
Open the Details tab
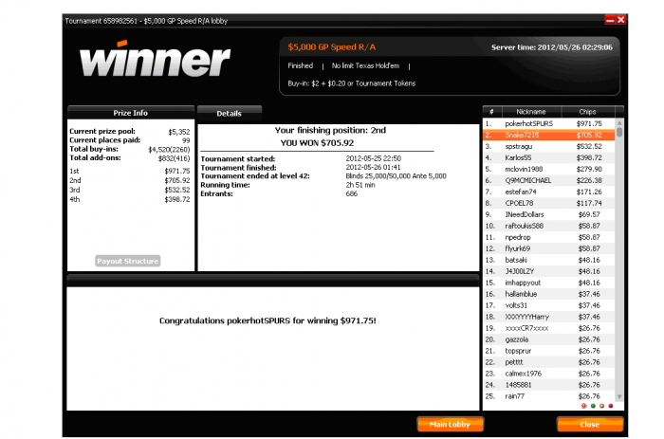230,114
